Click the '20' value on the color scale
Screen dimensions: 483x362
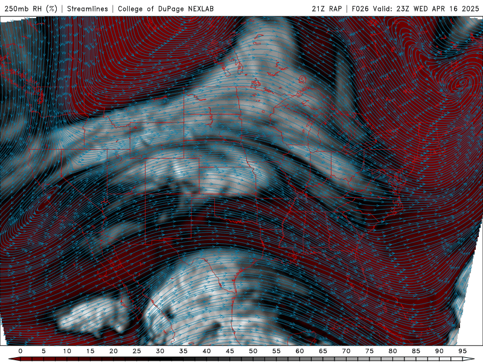114,351
